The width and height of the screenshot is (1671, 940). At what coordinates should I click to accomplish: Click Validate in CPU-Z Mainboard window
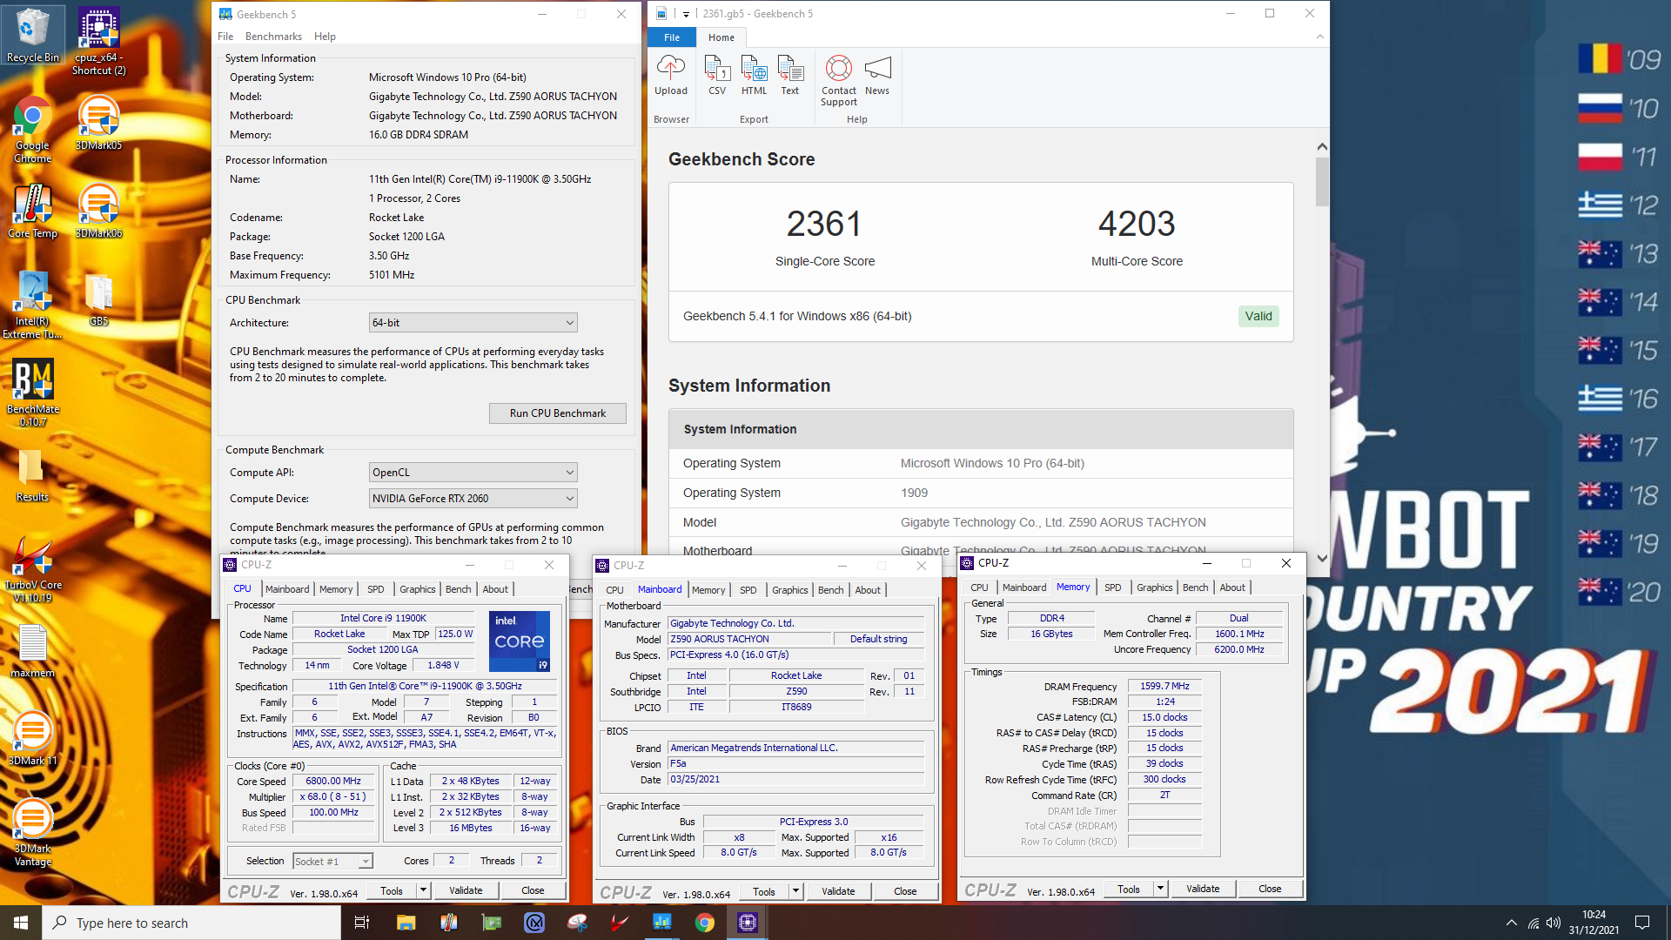(x=838, y=891)
